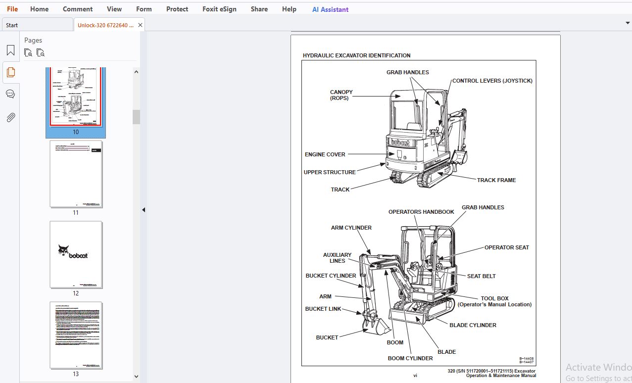Click the 'CANOPY (ROPS)' label
632x383 pixels.
click(x=341, y=95)
